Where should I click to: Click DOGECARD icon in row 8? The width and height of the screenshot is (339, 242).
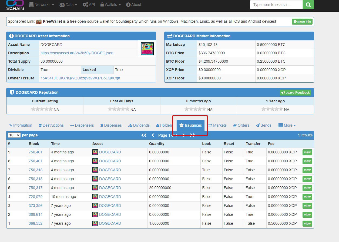[x=95, y=161]
